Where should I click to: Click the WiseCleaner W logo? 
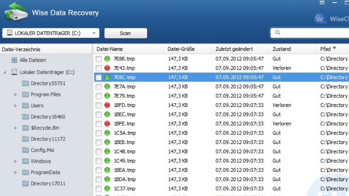tap(320, 19)
